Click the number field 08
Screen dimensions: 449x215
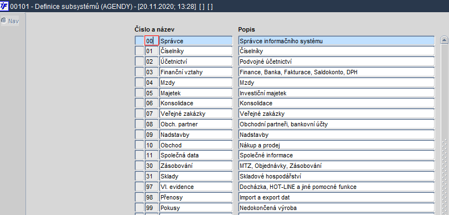coord(152,124)
